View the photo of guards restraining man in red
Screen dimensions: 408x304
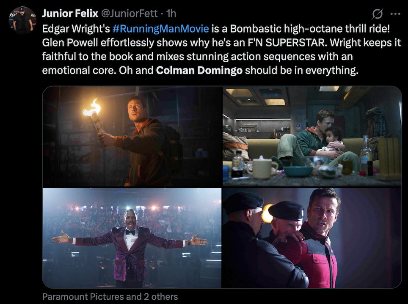(x=312, y=238)
